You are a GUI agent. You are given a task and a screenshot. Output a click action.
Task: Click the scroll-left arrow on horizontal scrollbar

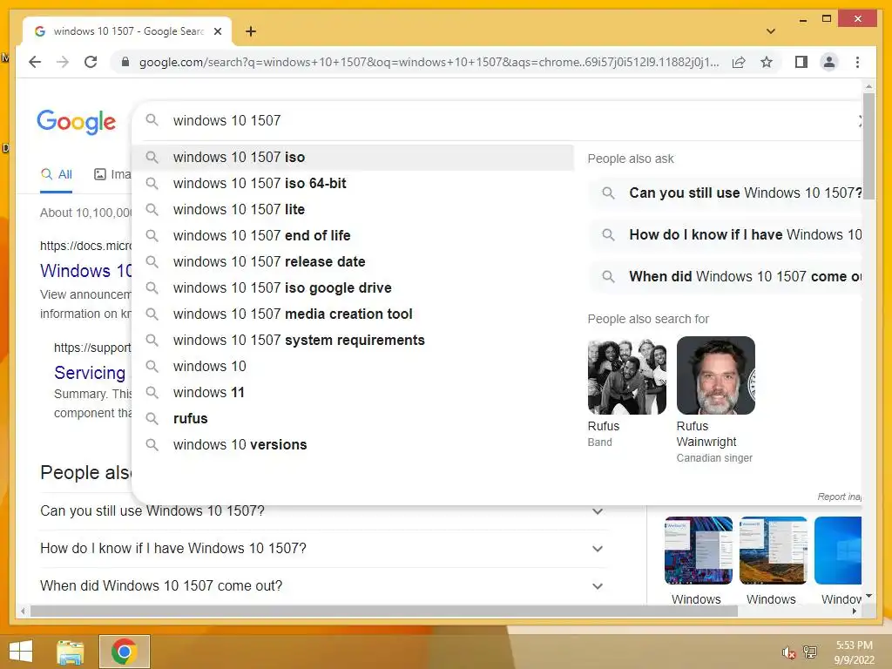pyautogui.click(x=22, y=612)
